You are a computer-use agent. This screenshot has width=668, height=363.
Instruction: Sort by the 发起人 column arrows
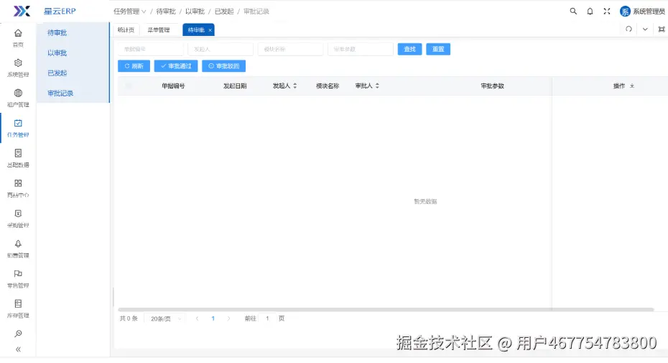(294, 86)
